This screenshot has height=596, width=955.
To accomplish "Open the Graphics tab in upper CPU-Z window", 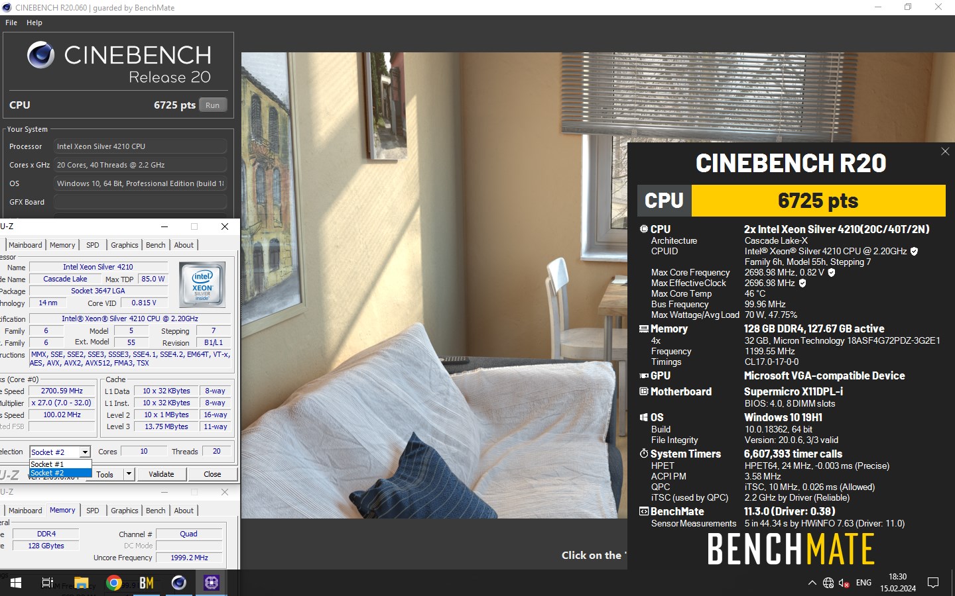I will tap(125, 245).
